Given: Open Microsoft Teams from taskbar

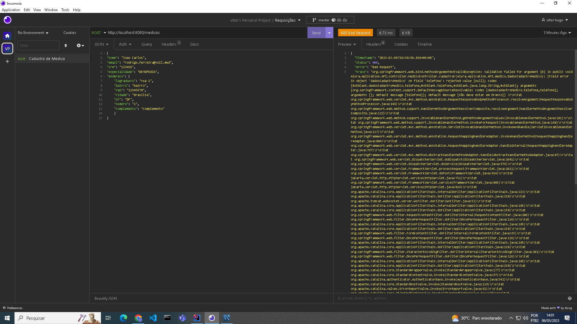Looking at the screenshot, I should pos(182,318).
